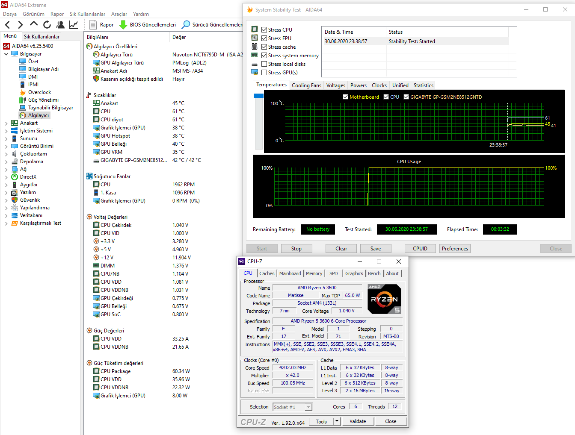Viewport: 575px width, 435px height.
Task: Collapse the Bilgisayar tree node
Action: 6,54
